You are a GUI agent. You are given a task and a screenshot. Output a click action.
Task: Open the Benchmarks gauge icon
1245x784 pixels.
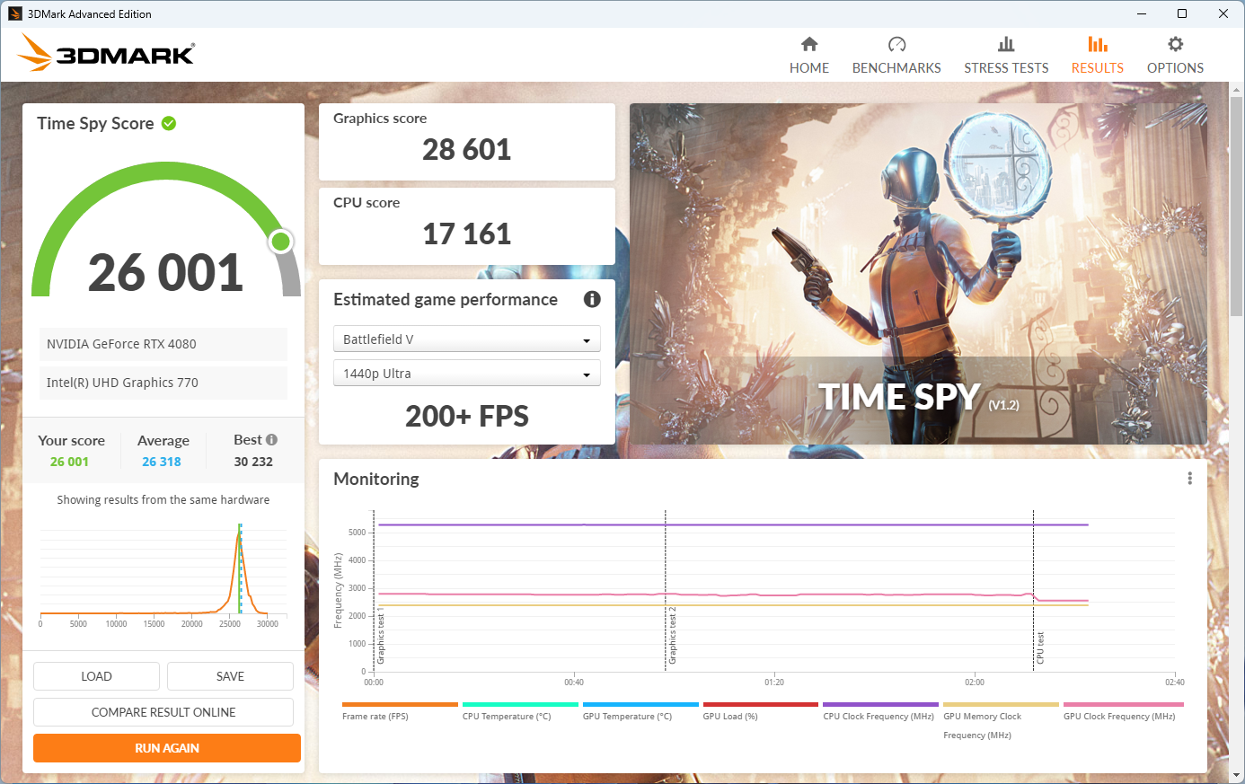pyautogui.click(x=896, y=44)
